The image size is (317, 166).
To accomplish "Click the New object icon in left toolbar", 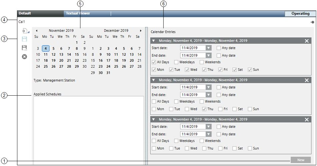I will 25,31.
